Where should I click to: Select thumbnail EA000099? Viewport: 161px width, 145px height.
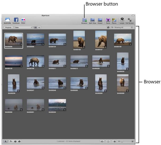pyautogui.click(x=35, y=39)
